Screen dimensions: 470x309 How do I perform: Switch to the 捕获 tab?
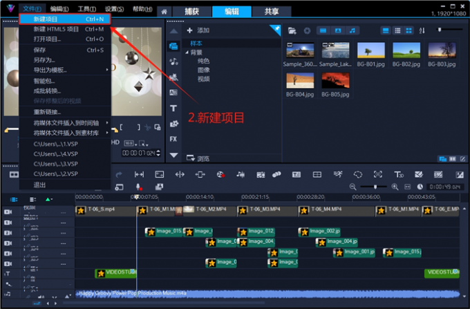(x=186, y=11)
